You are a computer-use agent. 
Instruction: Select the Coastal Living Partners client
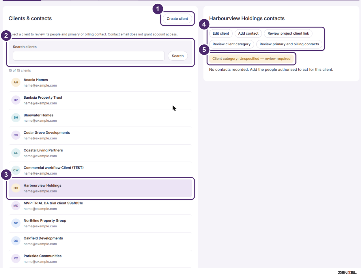click(x=100, y=153)
